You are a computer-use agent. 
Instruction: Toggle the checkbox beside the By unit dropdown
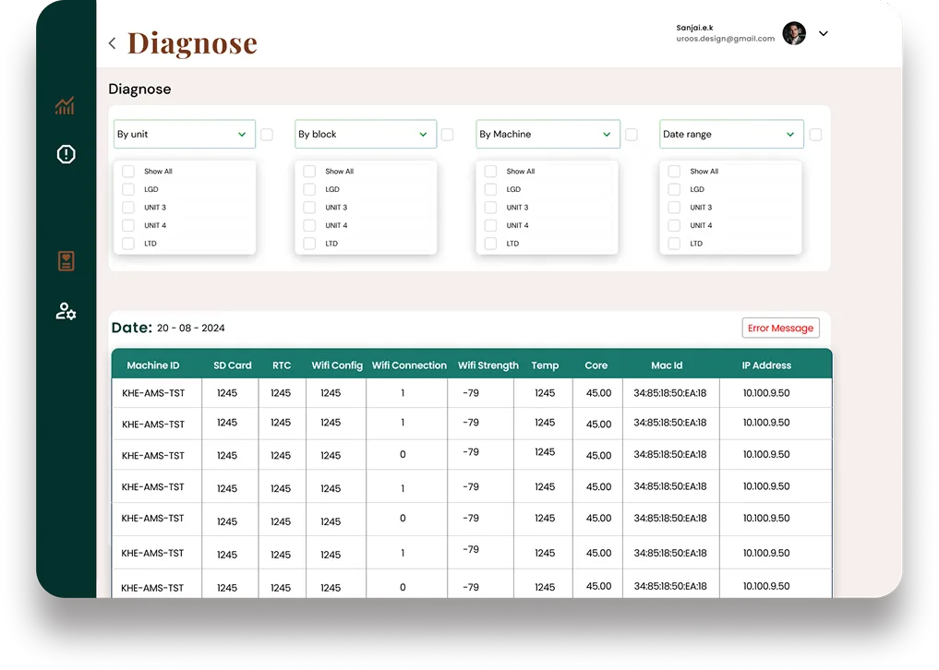(267, 134)
